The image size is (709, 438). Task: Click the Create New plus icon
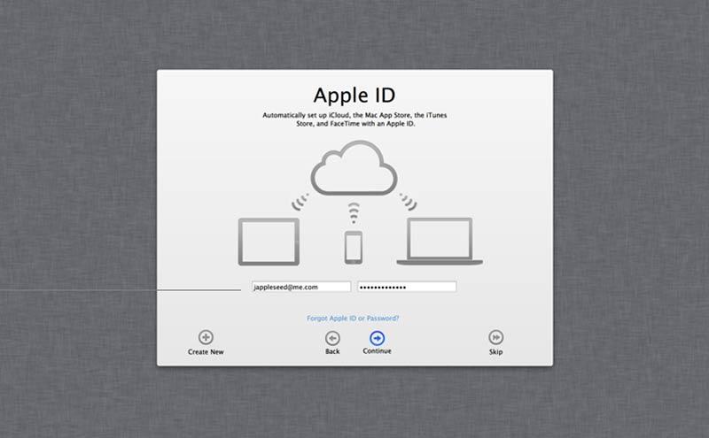pyautogui.click(x=206, y=337)
